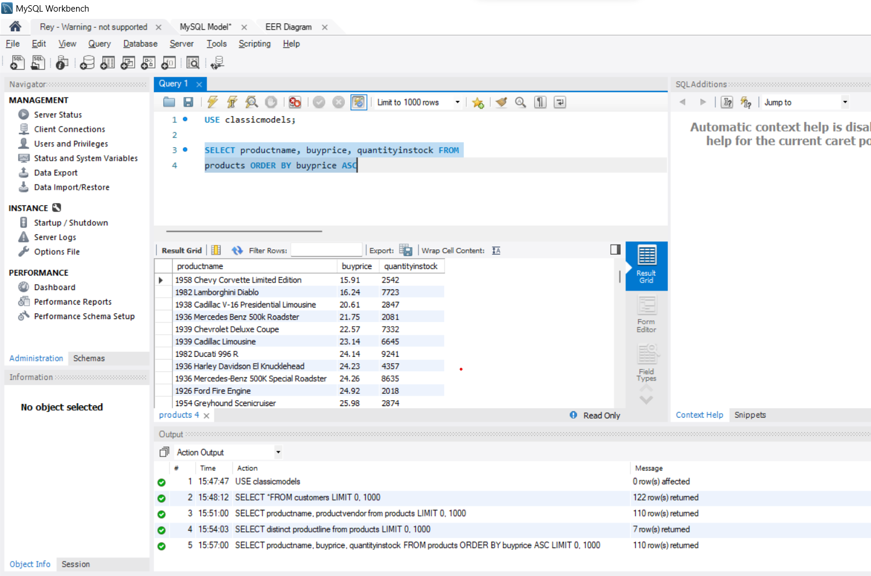The image size is (871, 576).
Task: Open the Query menu
Action: tap(99, 44)
